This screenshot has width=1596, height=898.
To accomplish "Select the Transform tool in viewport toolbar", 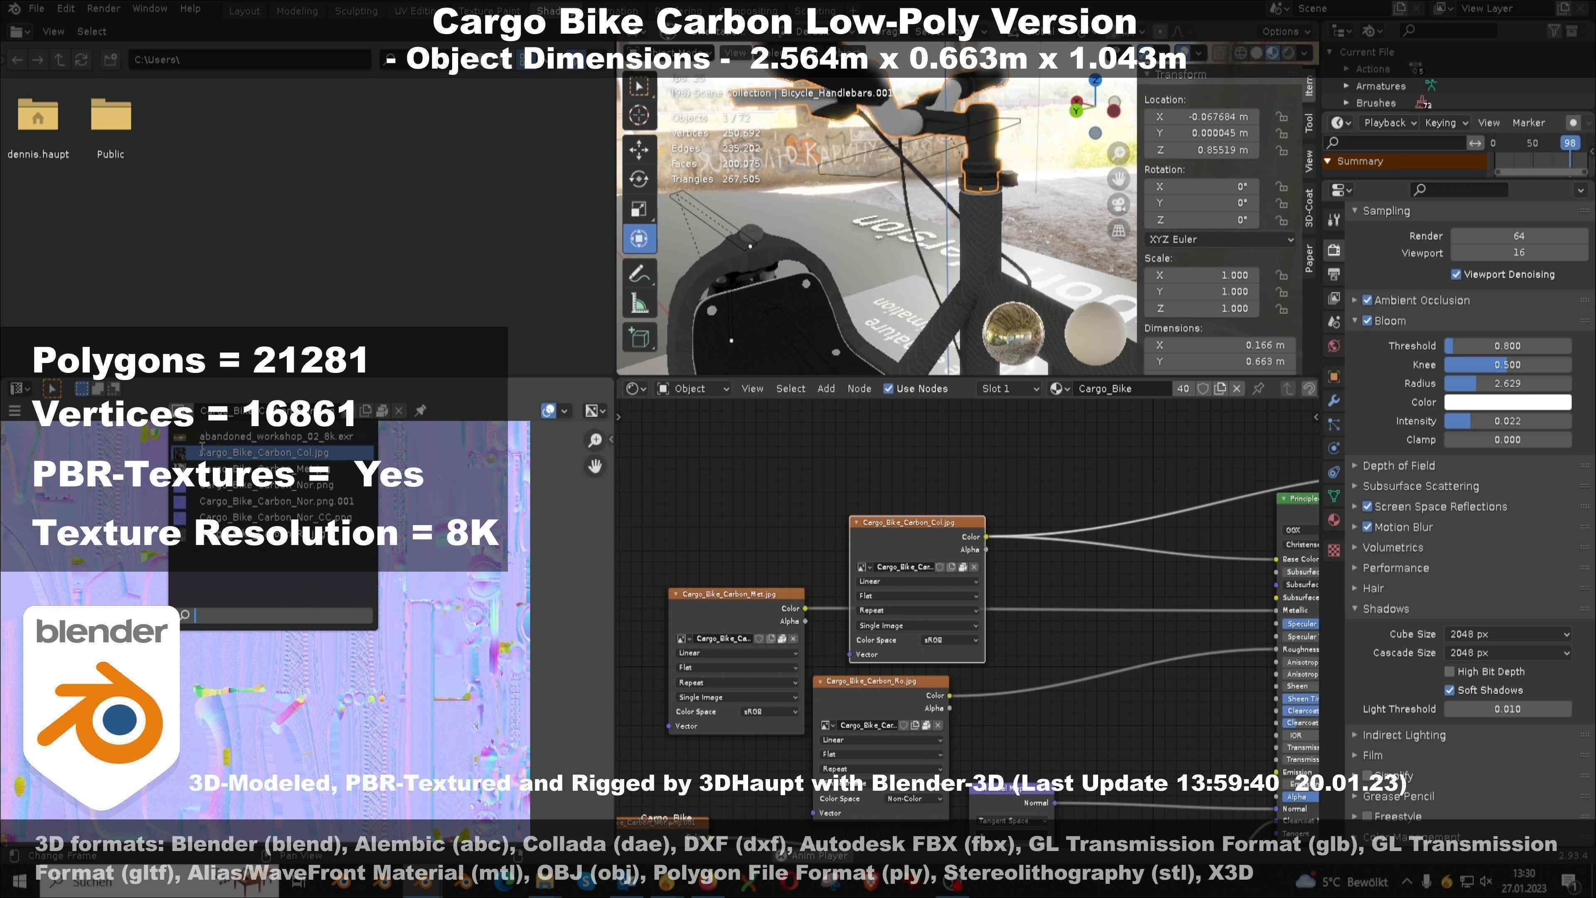I will 639,239.
